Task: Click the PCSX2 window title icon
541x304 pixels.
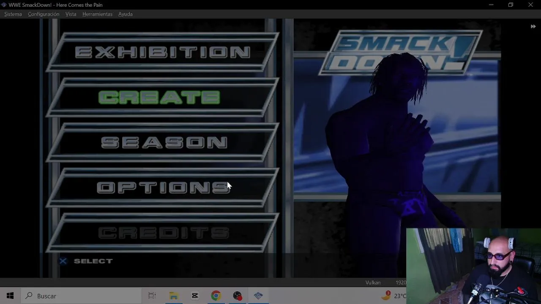Action: click(4, 5)
